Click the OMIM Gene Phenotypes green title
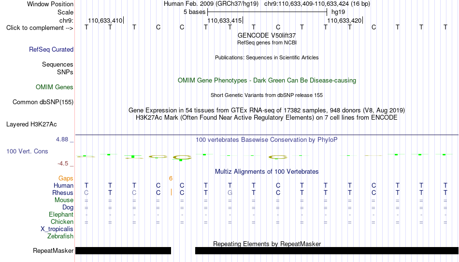This screenshot has height=262, width=459. click(x=267, y=81)
